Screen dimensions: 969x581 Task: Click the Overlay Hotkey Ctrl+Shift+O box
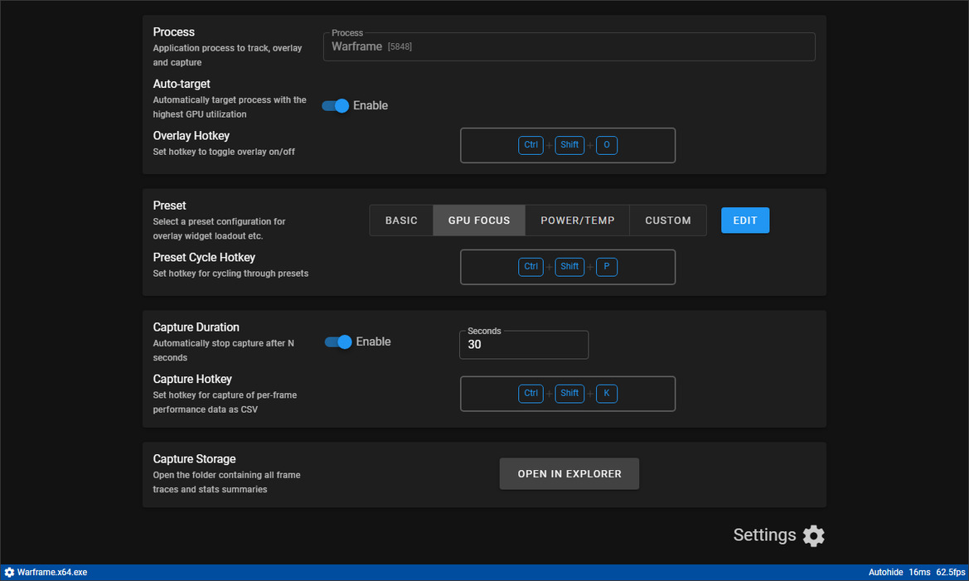[x=567, y=145]
